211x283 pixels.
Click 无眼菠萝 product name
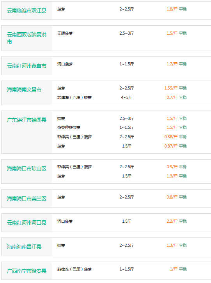coord(65,33)
